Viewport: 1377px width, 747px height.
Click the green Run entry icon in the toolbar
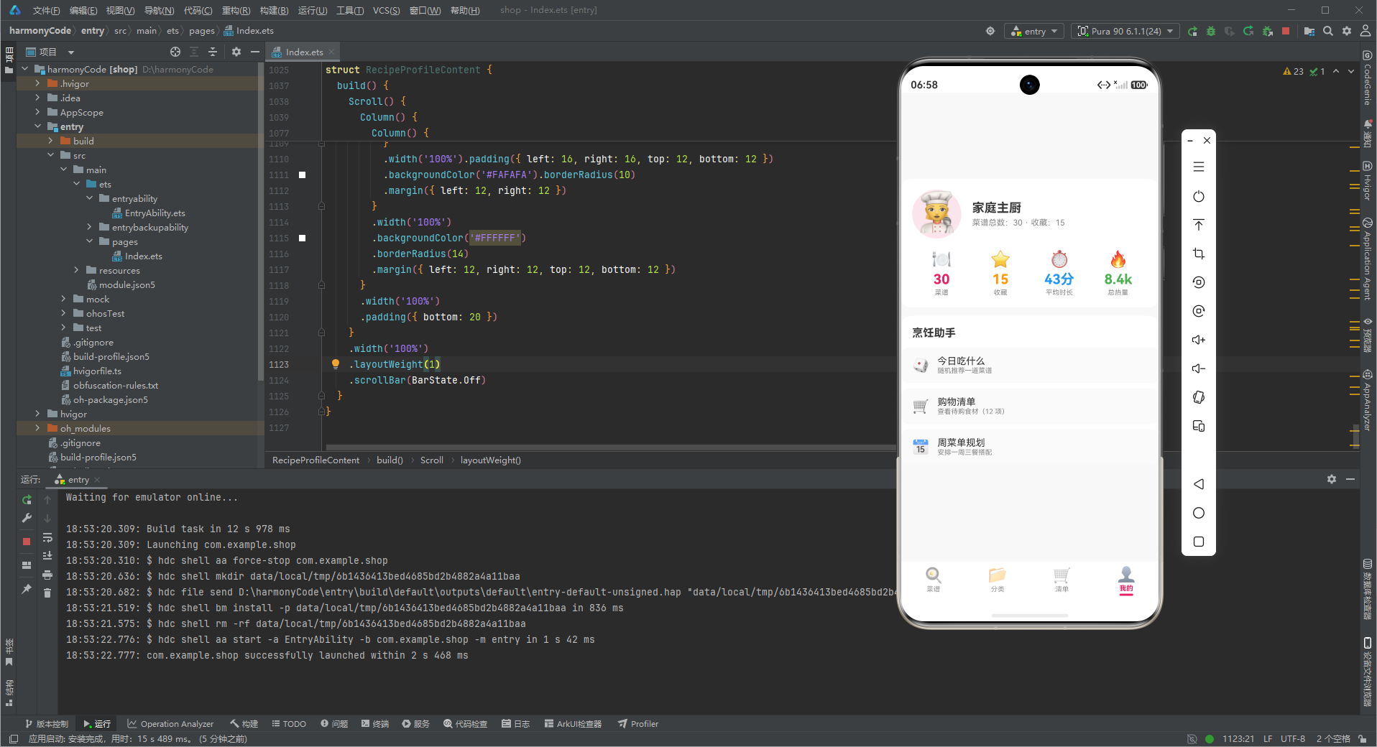click(1192, 31)
